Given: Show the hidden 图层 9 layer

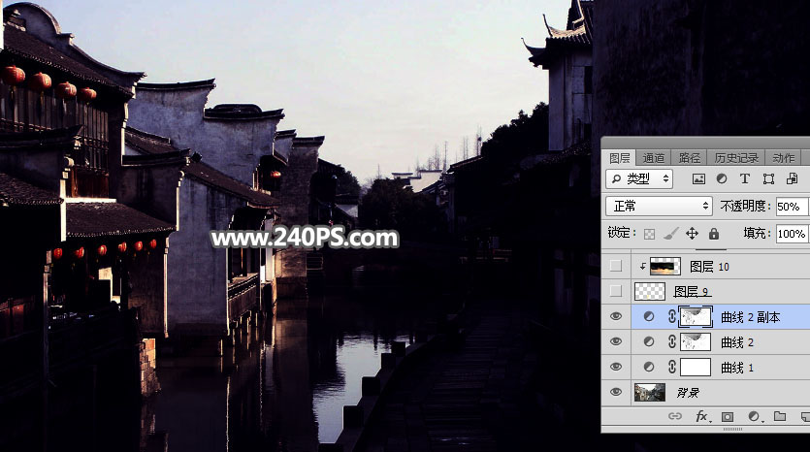Looking at the screenshot, I should pyautogui.click(x=615, y=291).
